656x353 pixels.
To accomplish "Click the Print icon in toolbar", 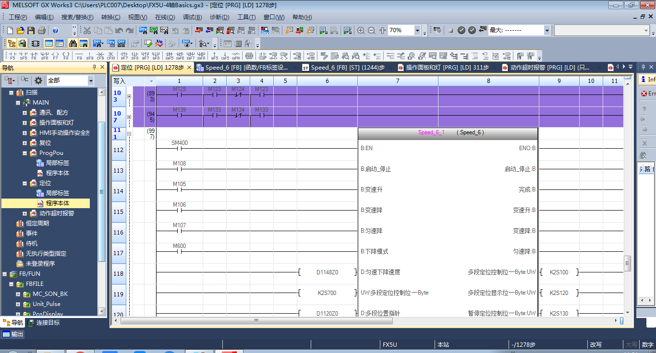I will point(41,30).
